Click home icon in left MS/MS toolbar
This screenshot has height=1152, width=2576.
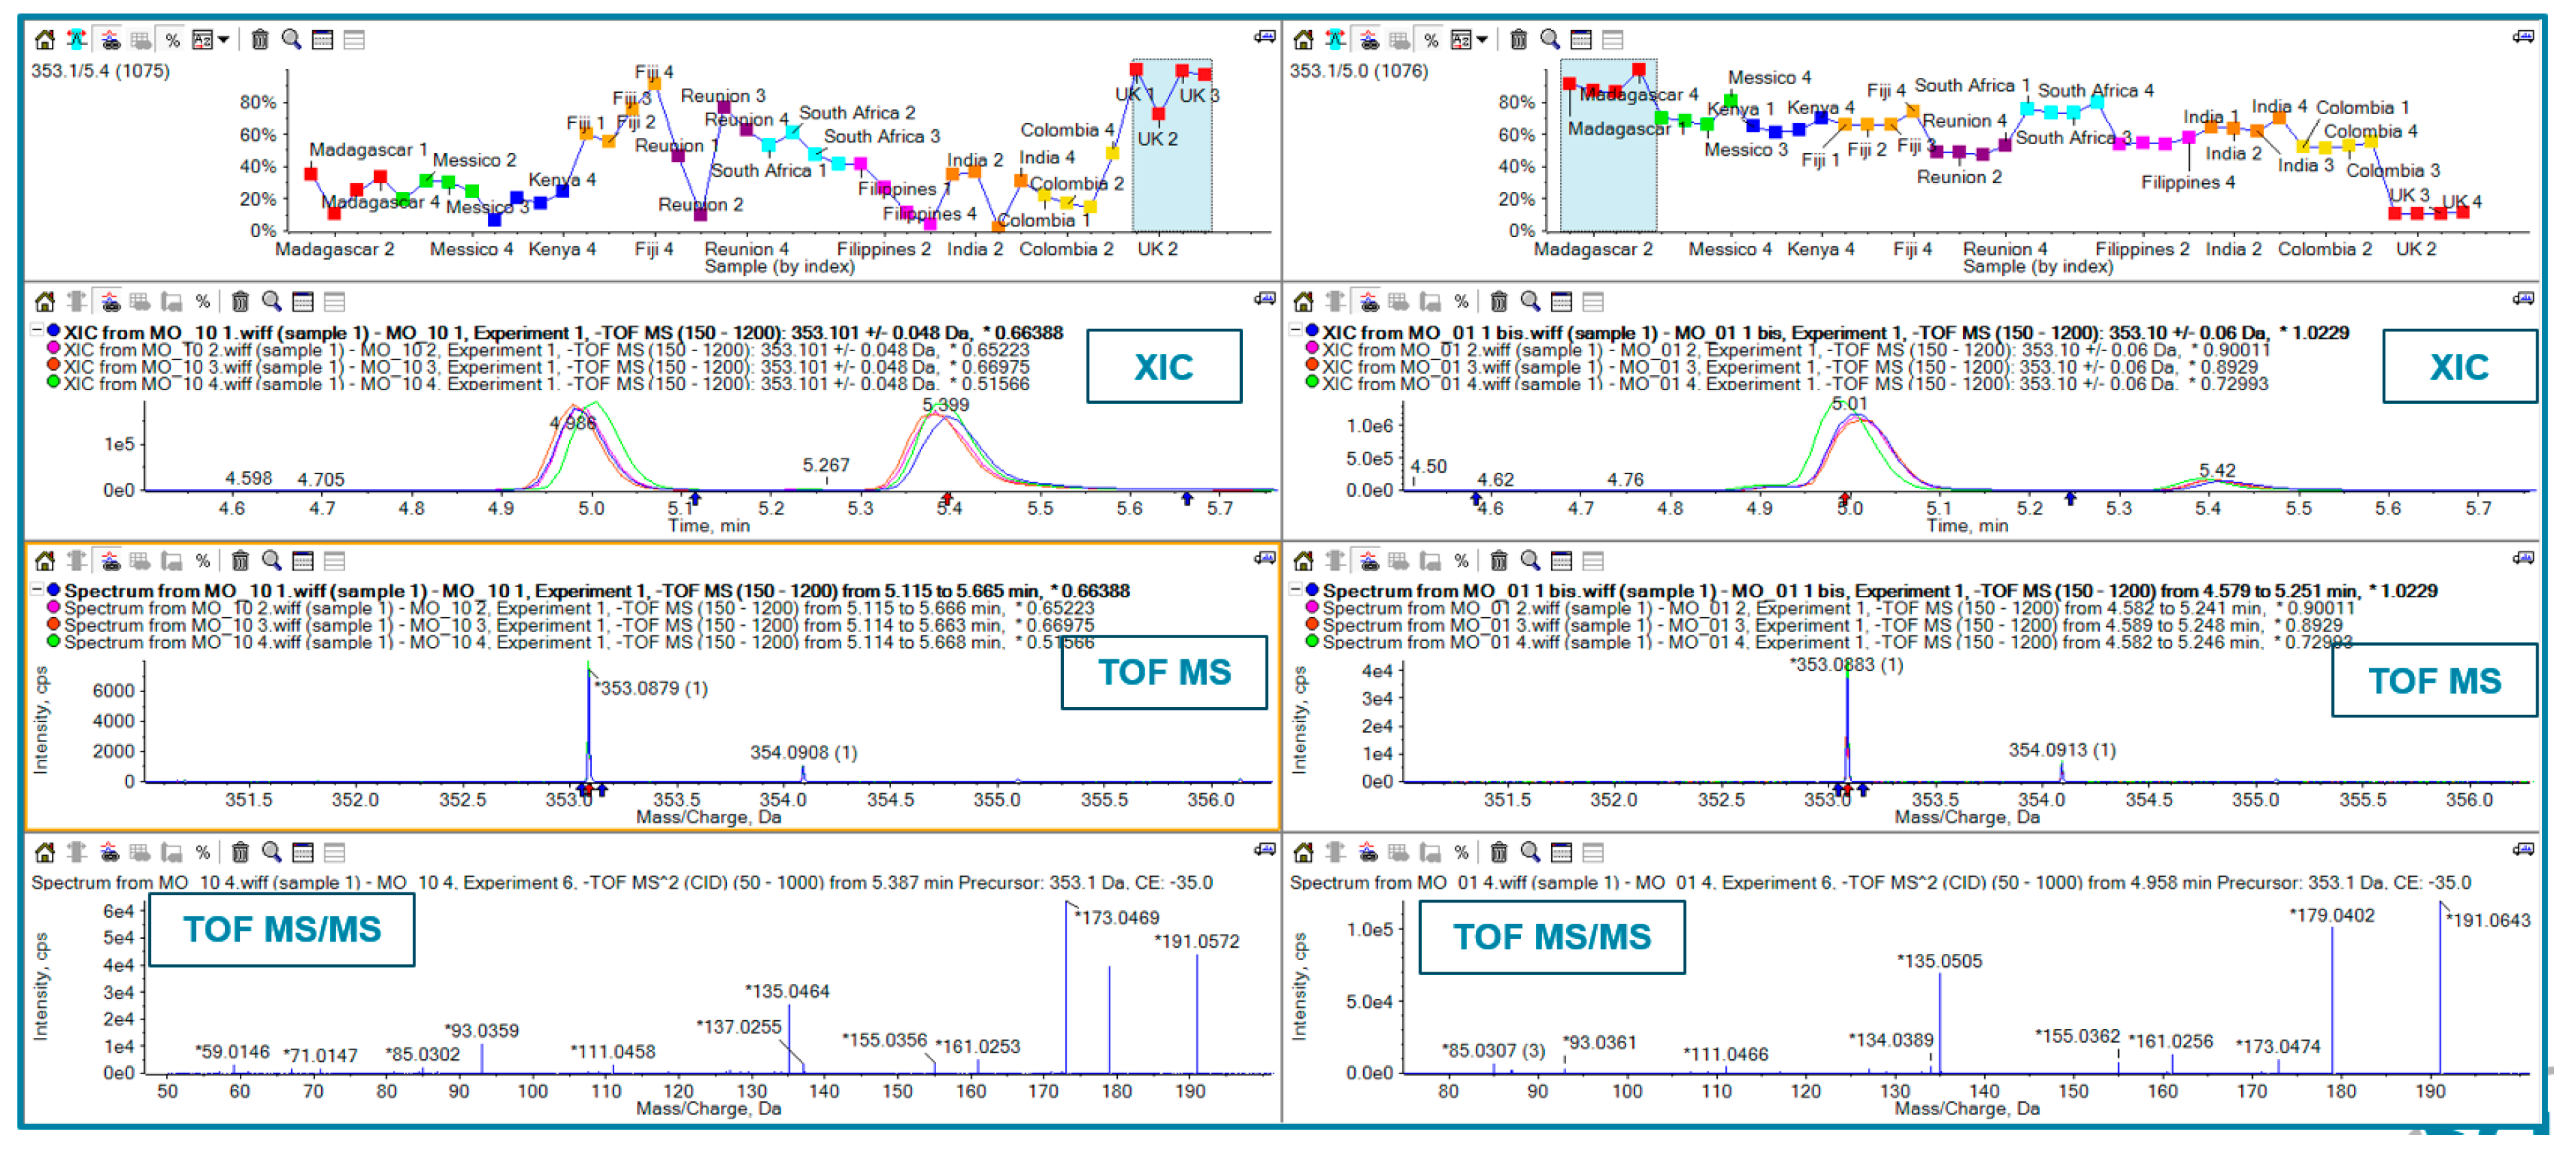pyautogui.click(x=45, y=853)
